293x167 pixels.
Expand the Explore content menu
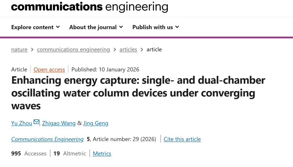(x=36, y=27)
